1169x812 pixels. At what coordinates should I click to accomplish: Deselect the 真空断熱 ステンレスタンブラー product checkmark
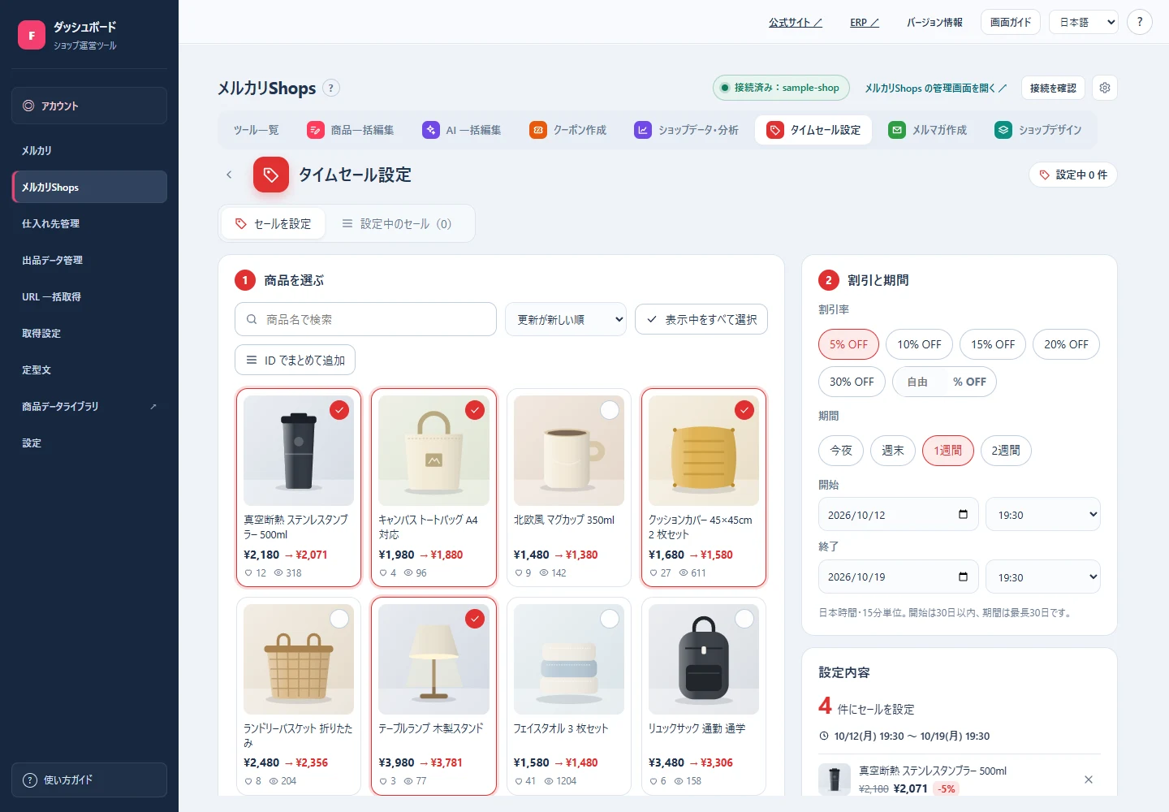click(x=339, y=410)
